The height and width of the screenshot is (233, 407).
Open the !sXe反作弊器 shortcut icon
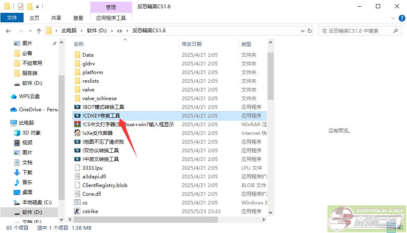[77, 133]
